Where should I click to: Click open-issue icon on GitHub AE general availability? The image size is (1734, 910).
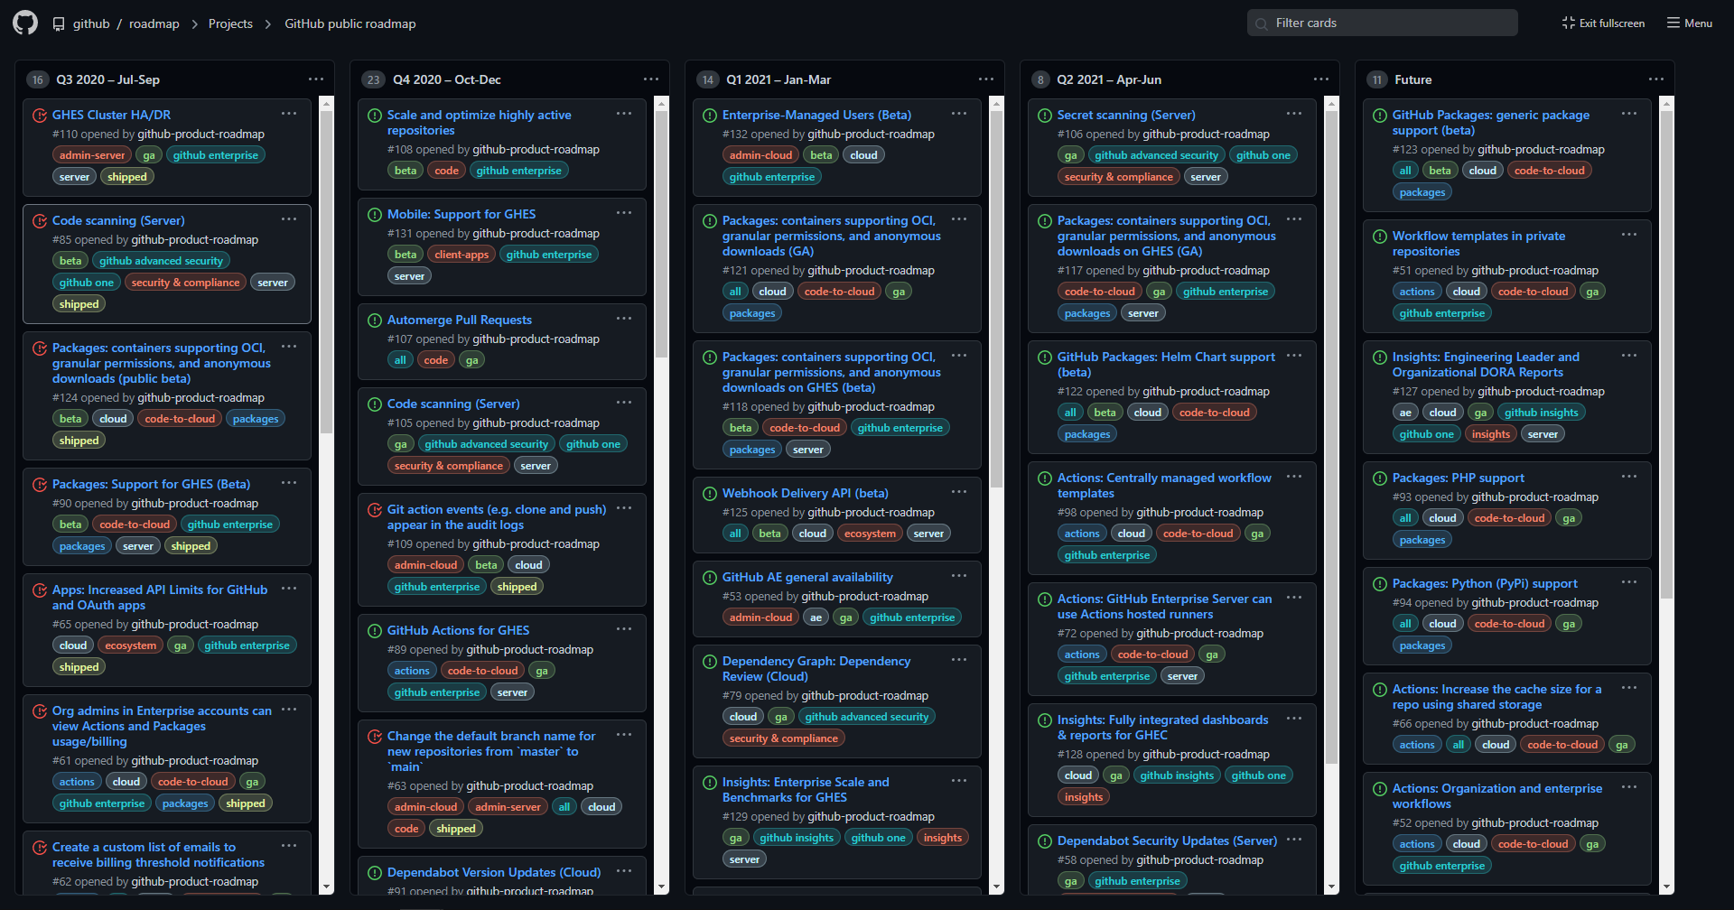[710, 578]
